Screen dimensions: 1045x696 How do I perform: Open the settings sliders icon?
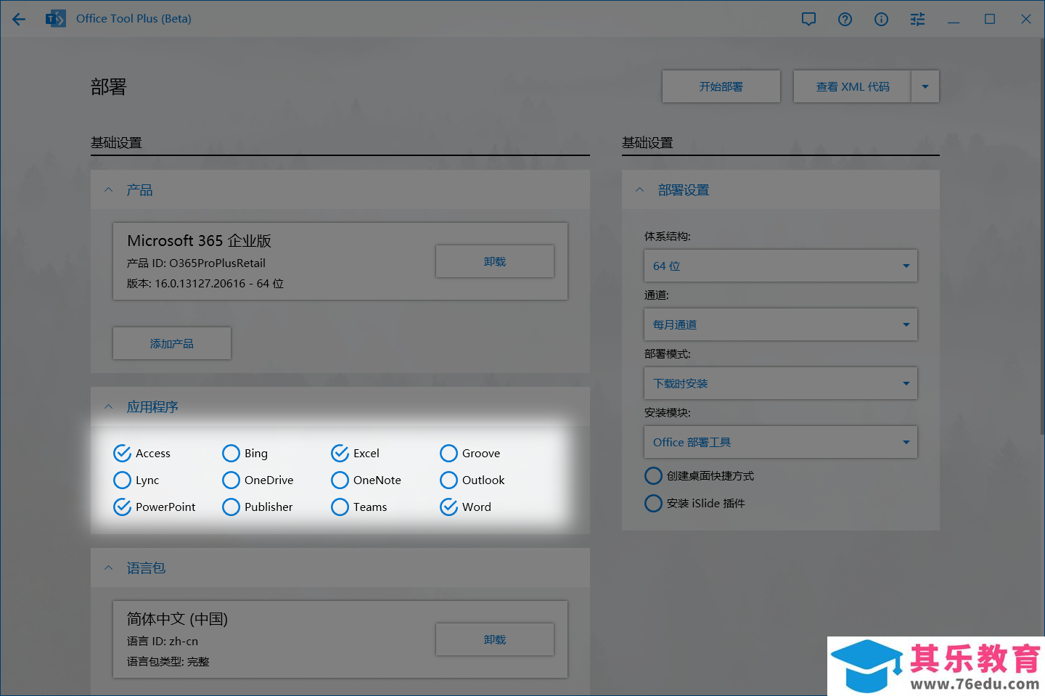[917, 19]
